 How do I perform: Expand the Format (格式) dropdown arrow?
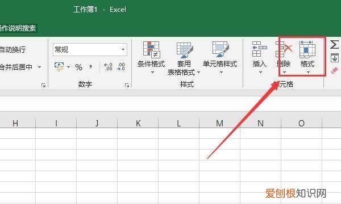click(x=308, y=72)
